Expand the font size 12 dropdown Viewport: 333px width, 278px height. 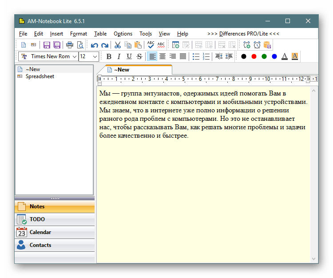(x=95, y=56)
